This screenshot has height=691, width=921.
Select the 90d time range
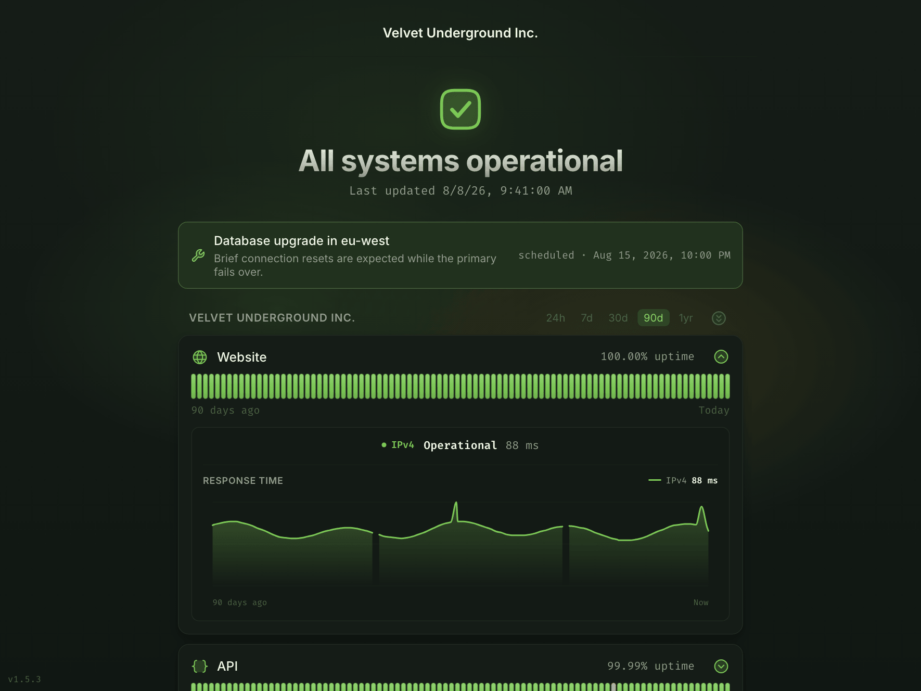point(654,318)
